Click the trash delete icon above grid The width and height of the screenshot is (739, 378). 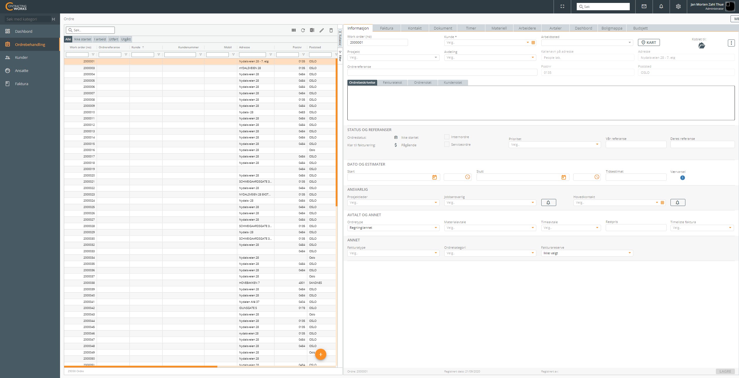[331, 30]
